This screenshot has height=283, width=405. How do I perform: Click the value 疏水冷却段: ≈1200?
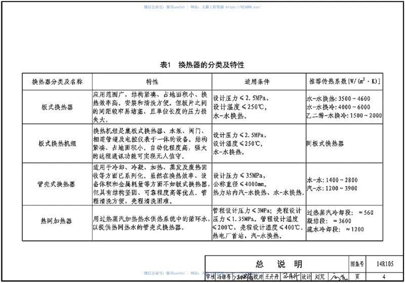pos(335,229)
